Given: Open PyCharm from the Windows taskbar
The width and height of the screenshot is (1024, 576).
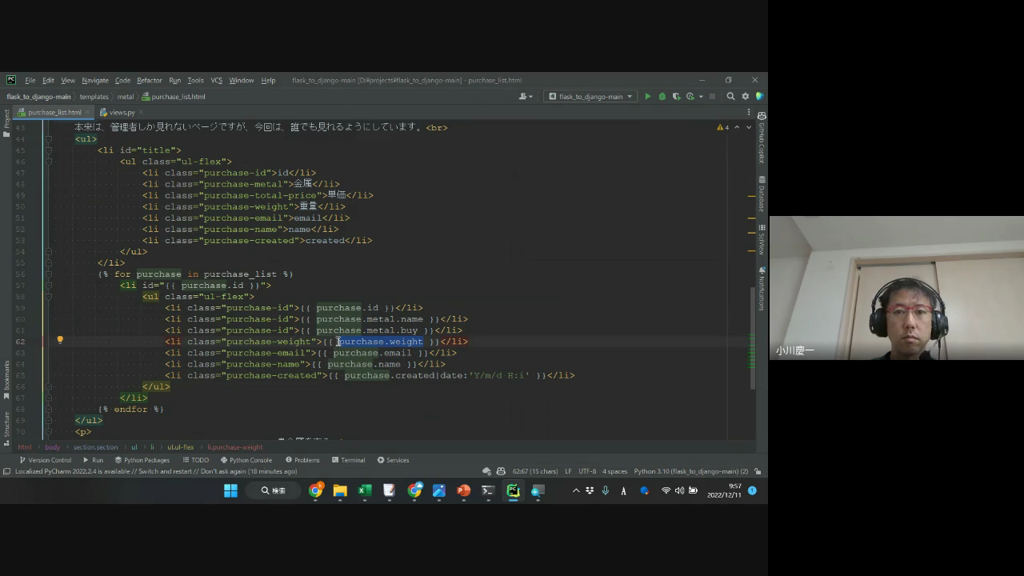Looking at the screenshot, I should click(x=513, y=490).
